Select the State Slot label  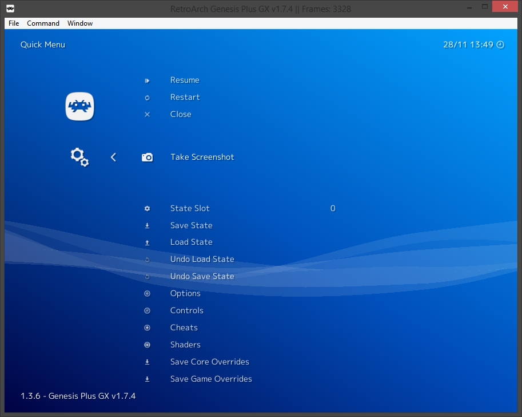(x=190, y=208)
